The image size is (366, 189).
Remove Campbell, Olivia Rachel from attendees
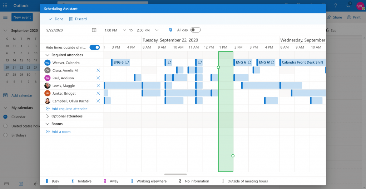pos(98,101)
